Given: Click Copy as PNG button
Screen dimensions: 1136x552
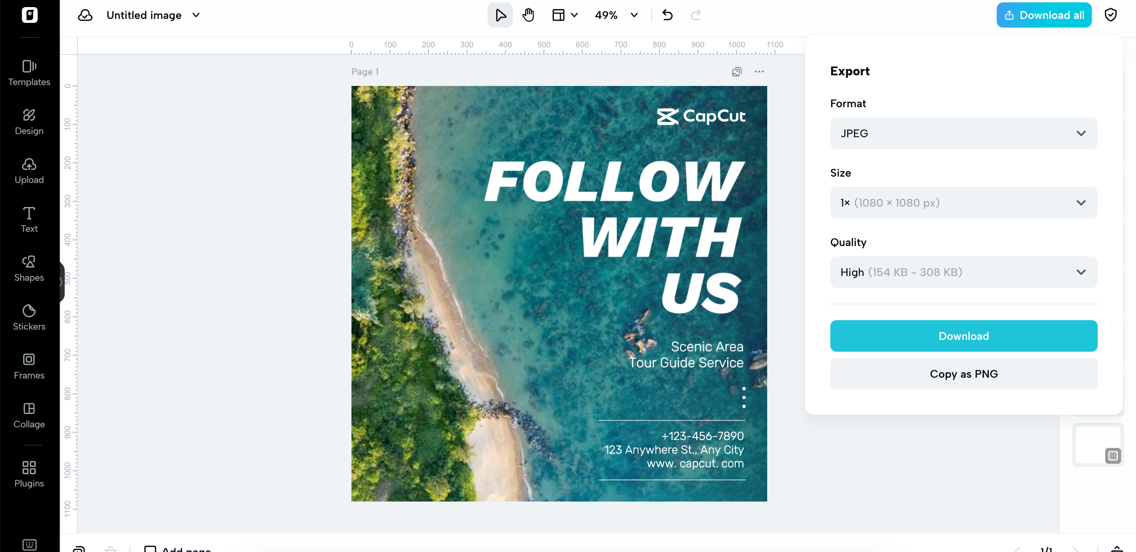Looking at the screenshot, I should (x=963, y=374).
